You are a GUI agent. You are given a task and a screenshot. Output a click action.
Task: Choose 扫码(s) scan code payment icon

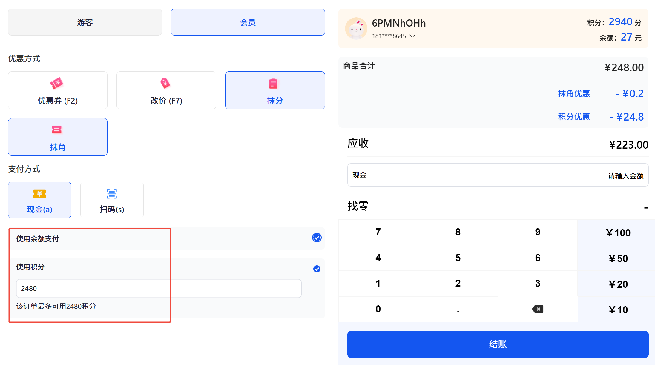(112, 194)
